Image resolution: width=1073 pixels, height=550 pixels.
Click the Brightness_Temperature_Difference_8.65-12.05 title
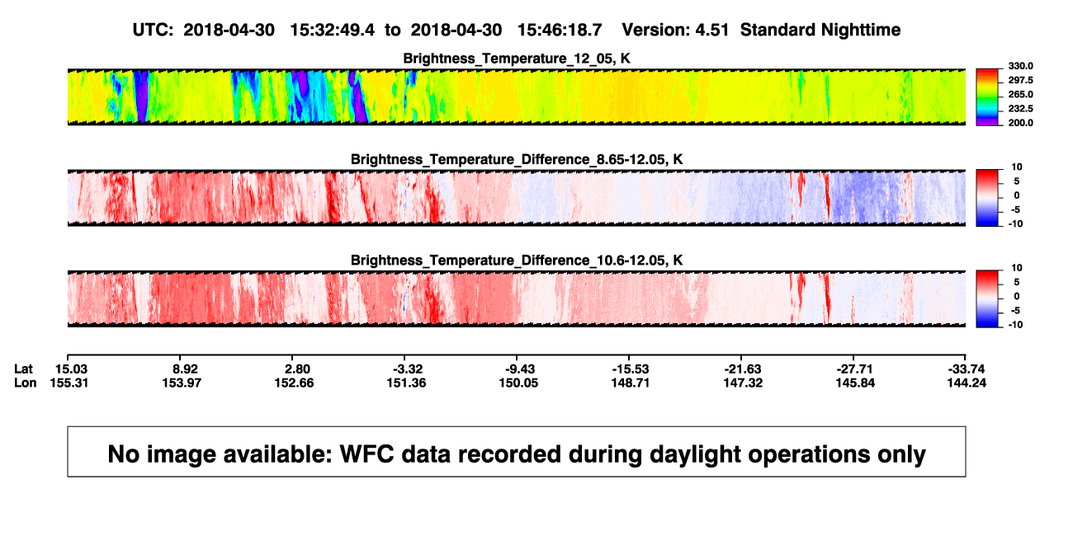tap(517, 159)
